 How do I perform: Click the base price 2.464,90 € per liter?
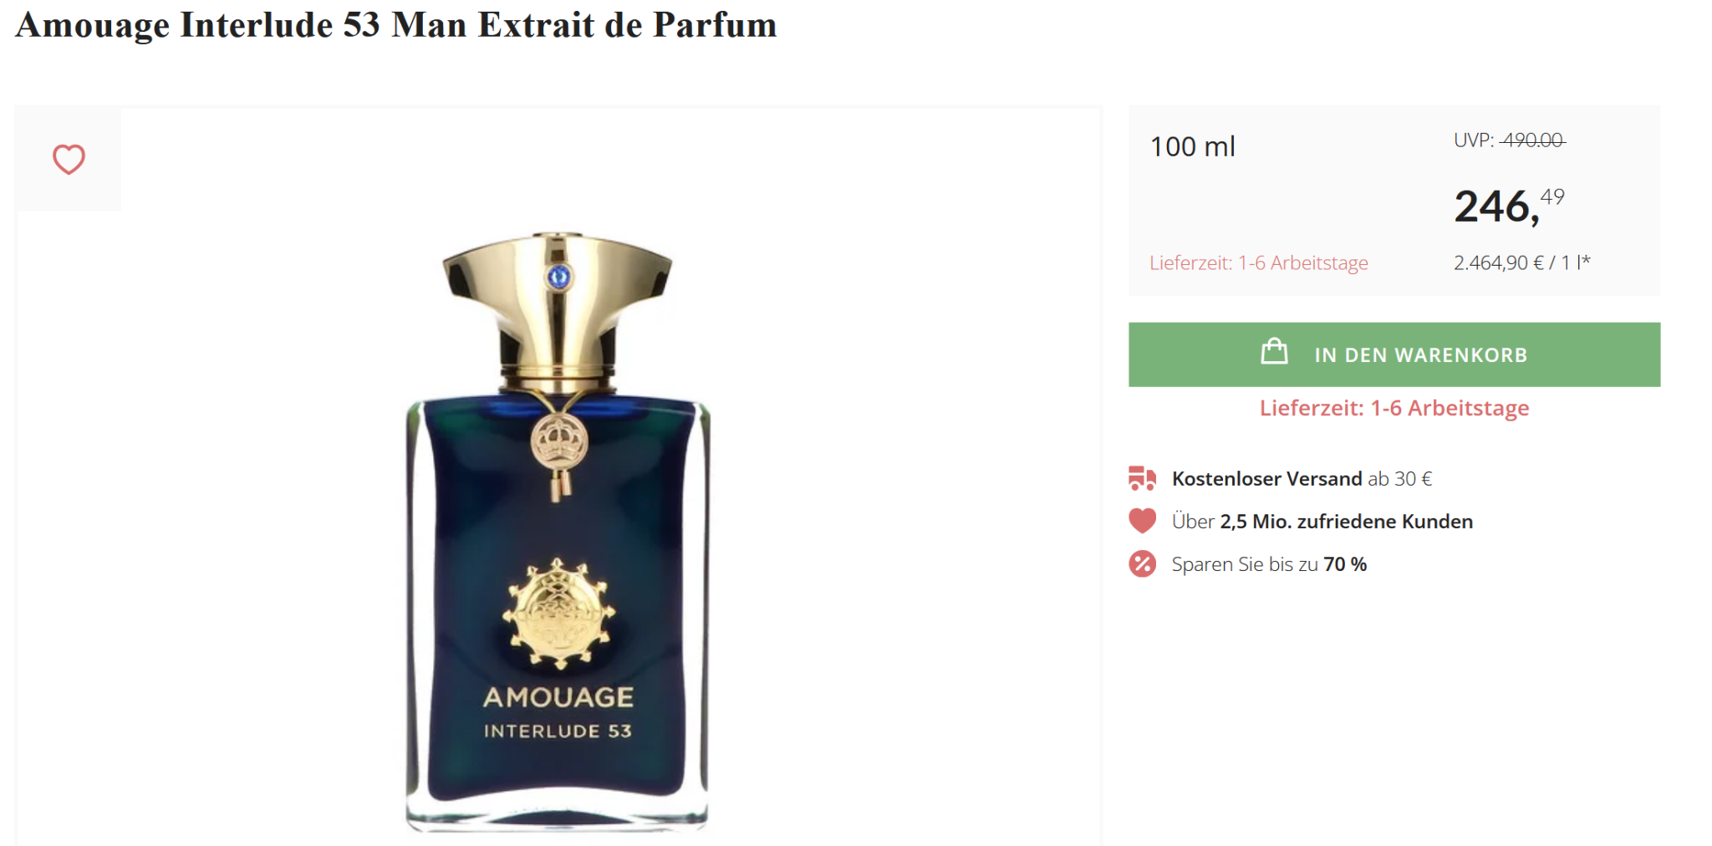click(1521, 262)
